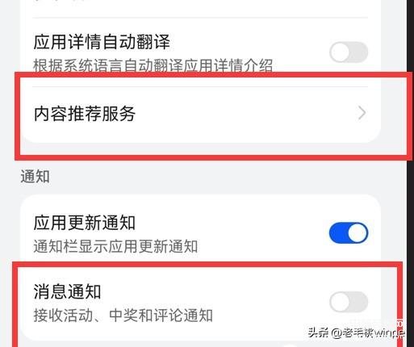Select the 应用详情自动翻译 title text
This screenshot has height=347, width=414.
[102, 42]
